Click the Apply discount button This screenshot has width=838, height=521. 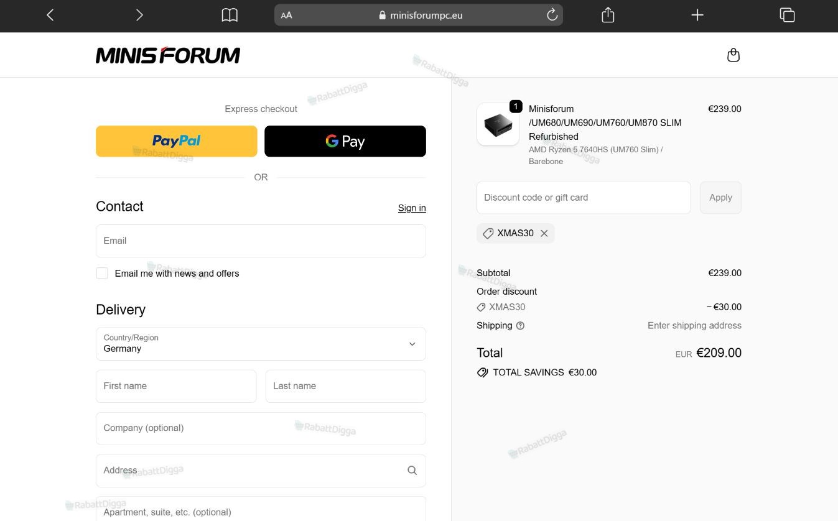[720, 198]
